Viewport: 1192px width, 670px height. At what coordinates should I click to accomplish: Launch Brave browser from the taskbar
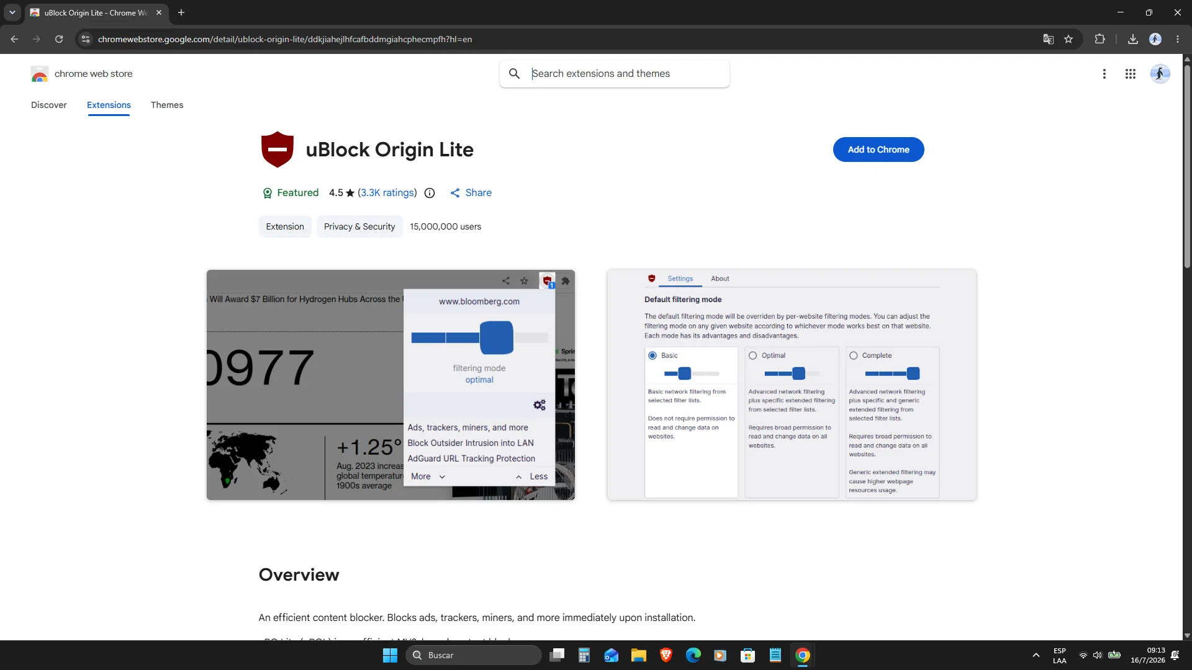(x=666, y=655)
